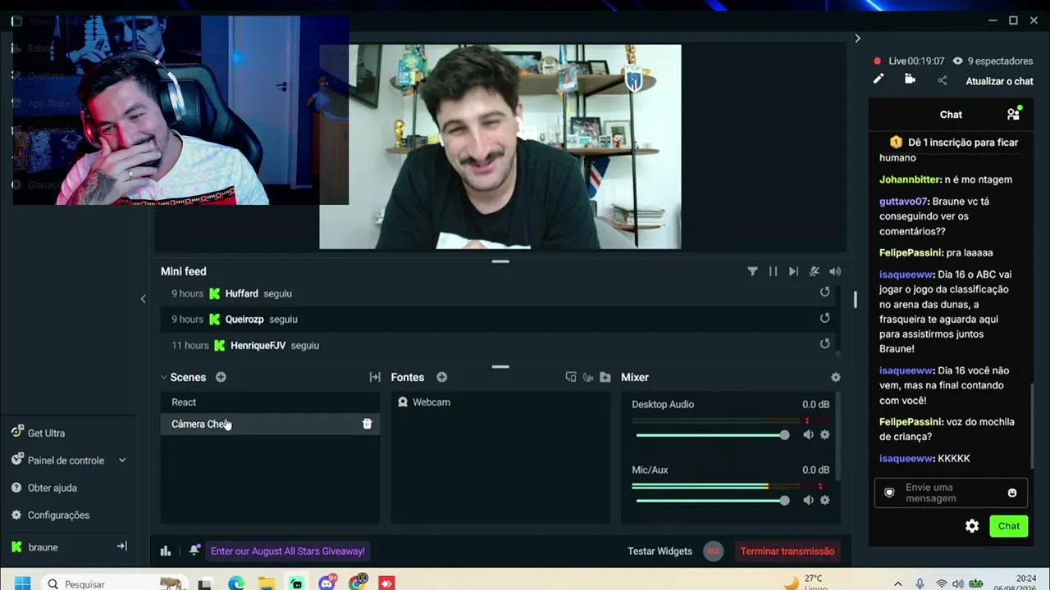This screenshot has height=590, width=1050.
Task: Mute the Mic/Aux source
Action: 808,500
